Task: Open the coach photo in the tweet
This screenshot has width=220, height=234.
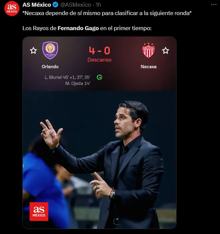Action: coord(99,160)
